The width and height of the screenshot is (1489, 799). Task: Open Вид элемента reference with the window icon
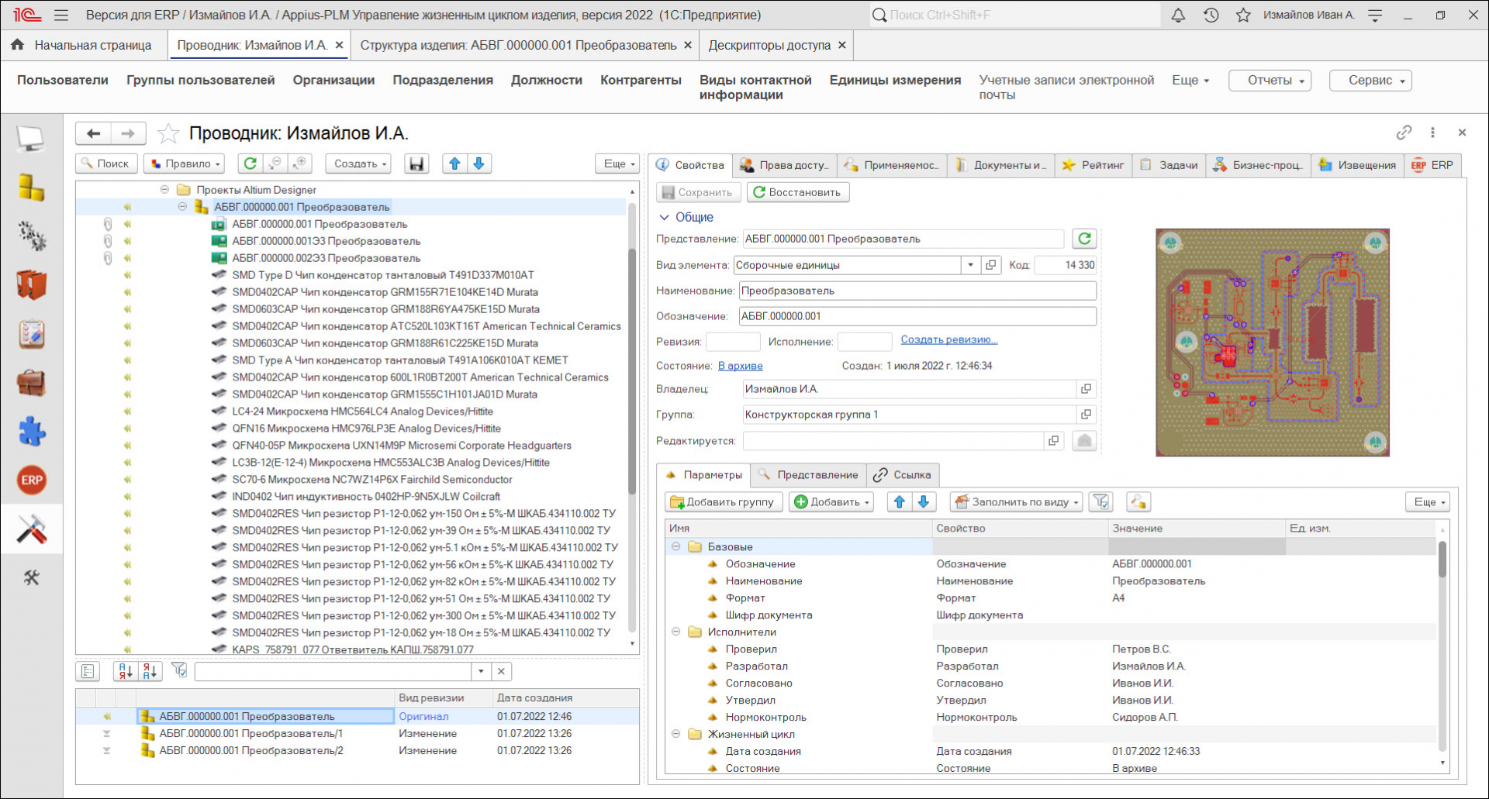coord(990,265)
